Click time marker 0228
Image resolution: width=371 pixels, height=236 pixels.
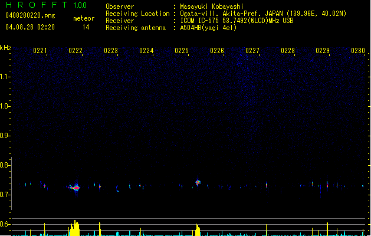click(x=288, y=51)
